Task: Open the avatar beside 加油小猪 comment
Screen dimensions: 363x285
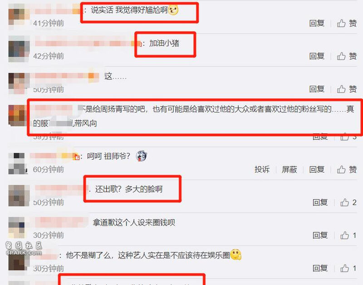Action: pos(19,49)
